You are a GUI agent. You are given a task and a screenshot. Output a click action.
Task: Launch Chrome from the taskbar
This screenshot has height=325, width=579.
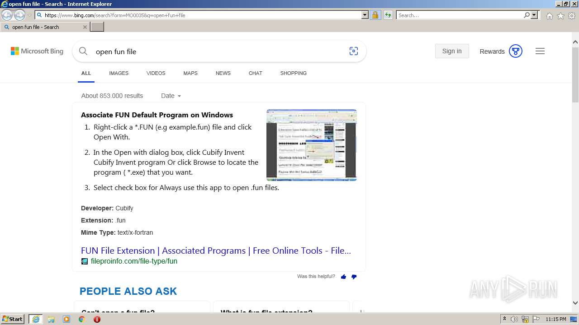(81, 319)
